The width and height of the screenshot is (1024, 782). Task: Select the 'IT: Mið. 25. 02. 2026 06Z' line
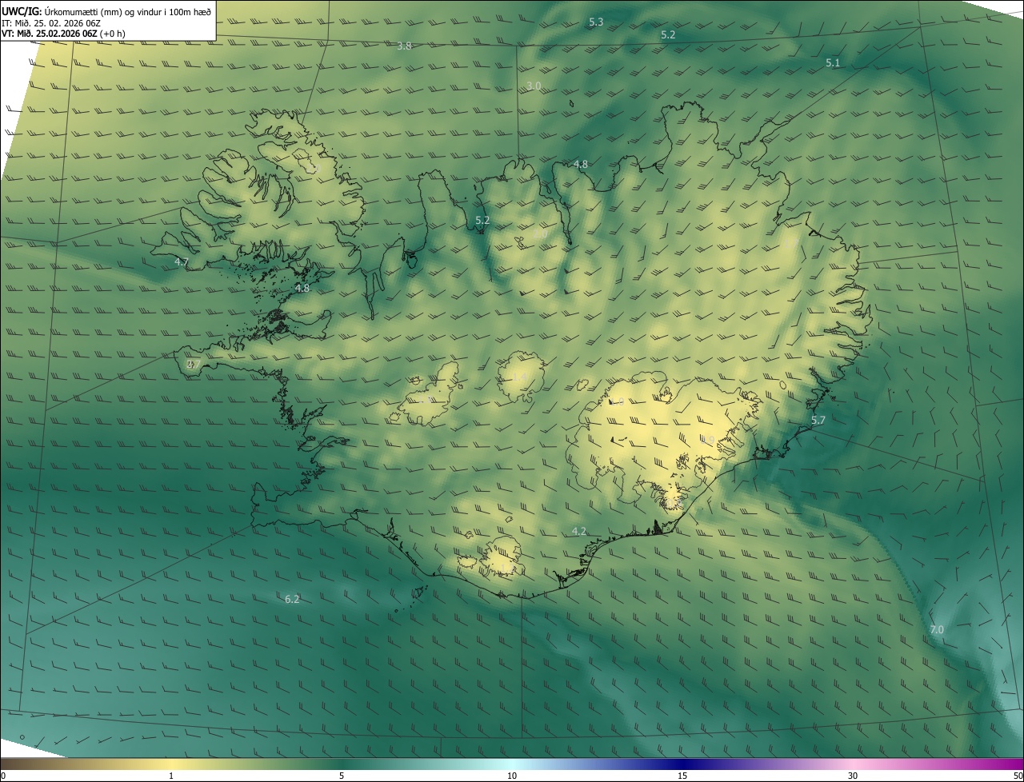[x=51, y=22]
